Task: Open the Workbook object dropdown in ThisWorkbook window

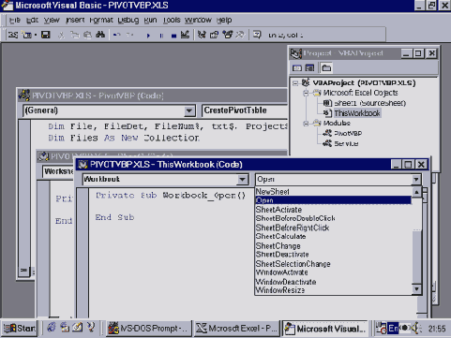Action: tap(242, 180)
